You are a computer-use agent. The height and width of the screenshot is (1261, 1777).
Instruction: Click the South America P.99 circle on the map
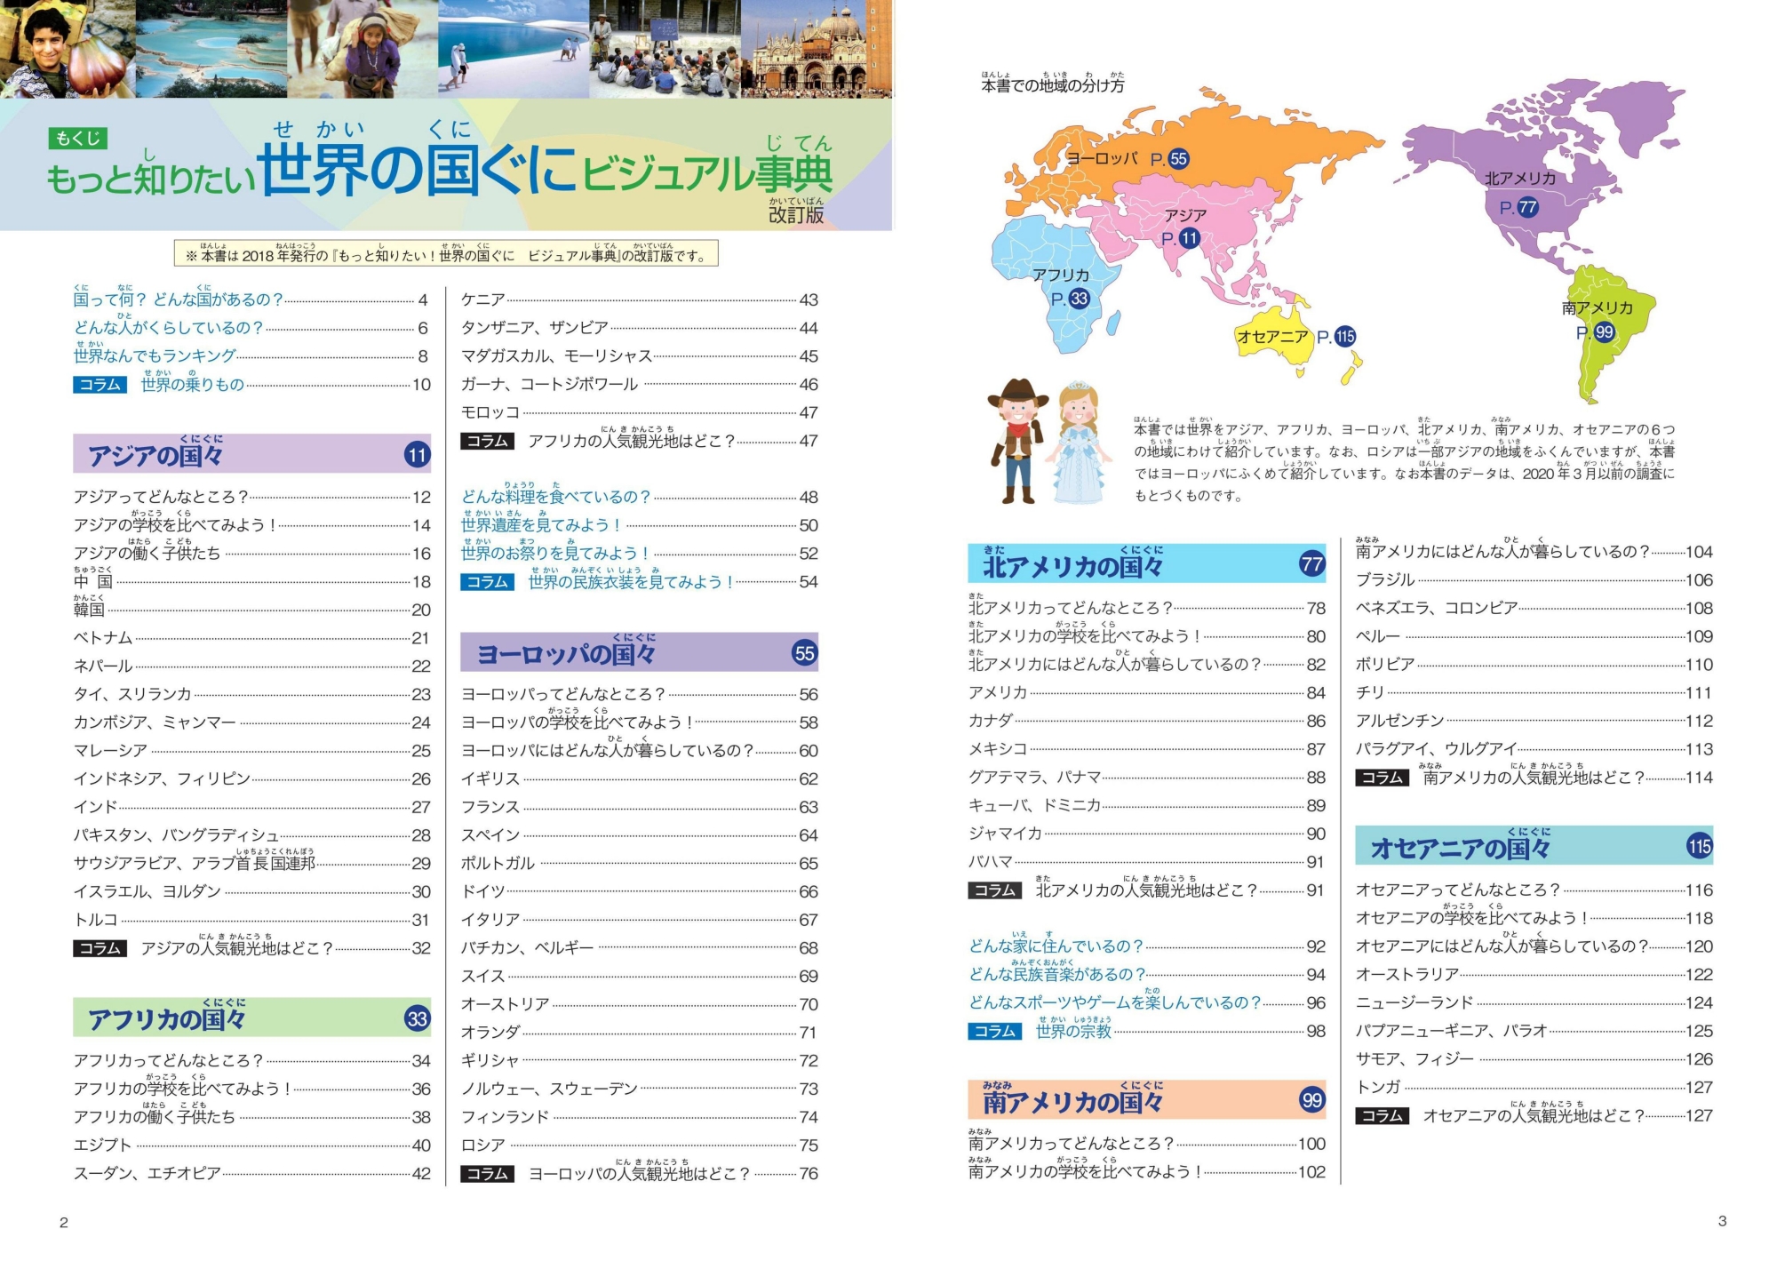pos(1604,332)
